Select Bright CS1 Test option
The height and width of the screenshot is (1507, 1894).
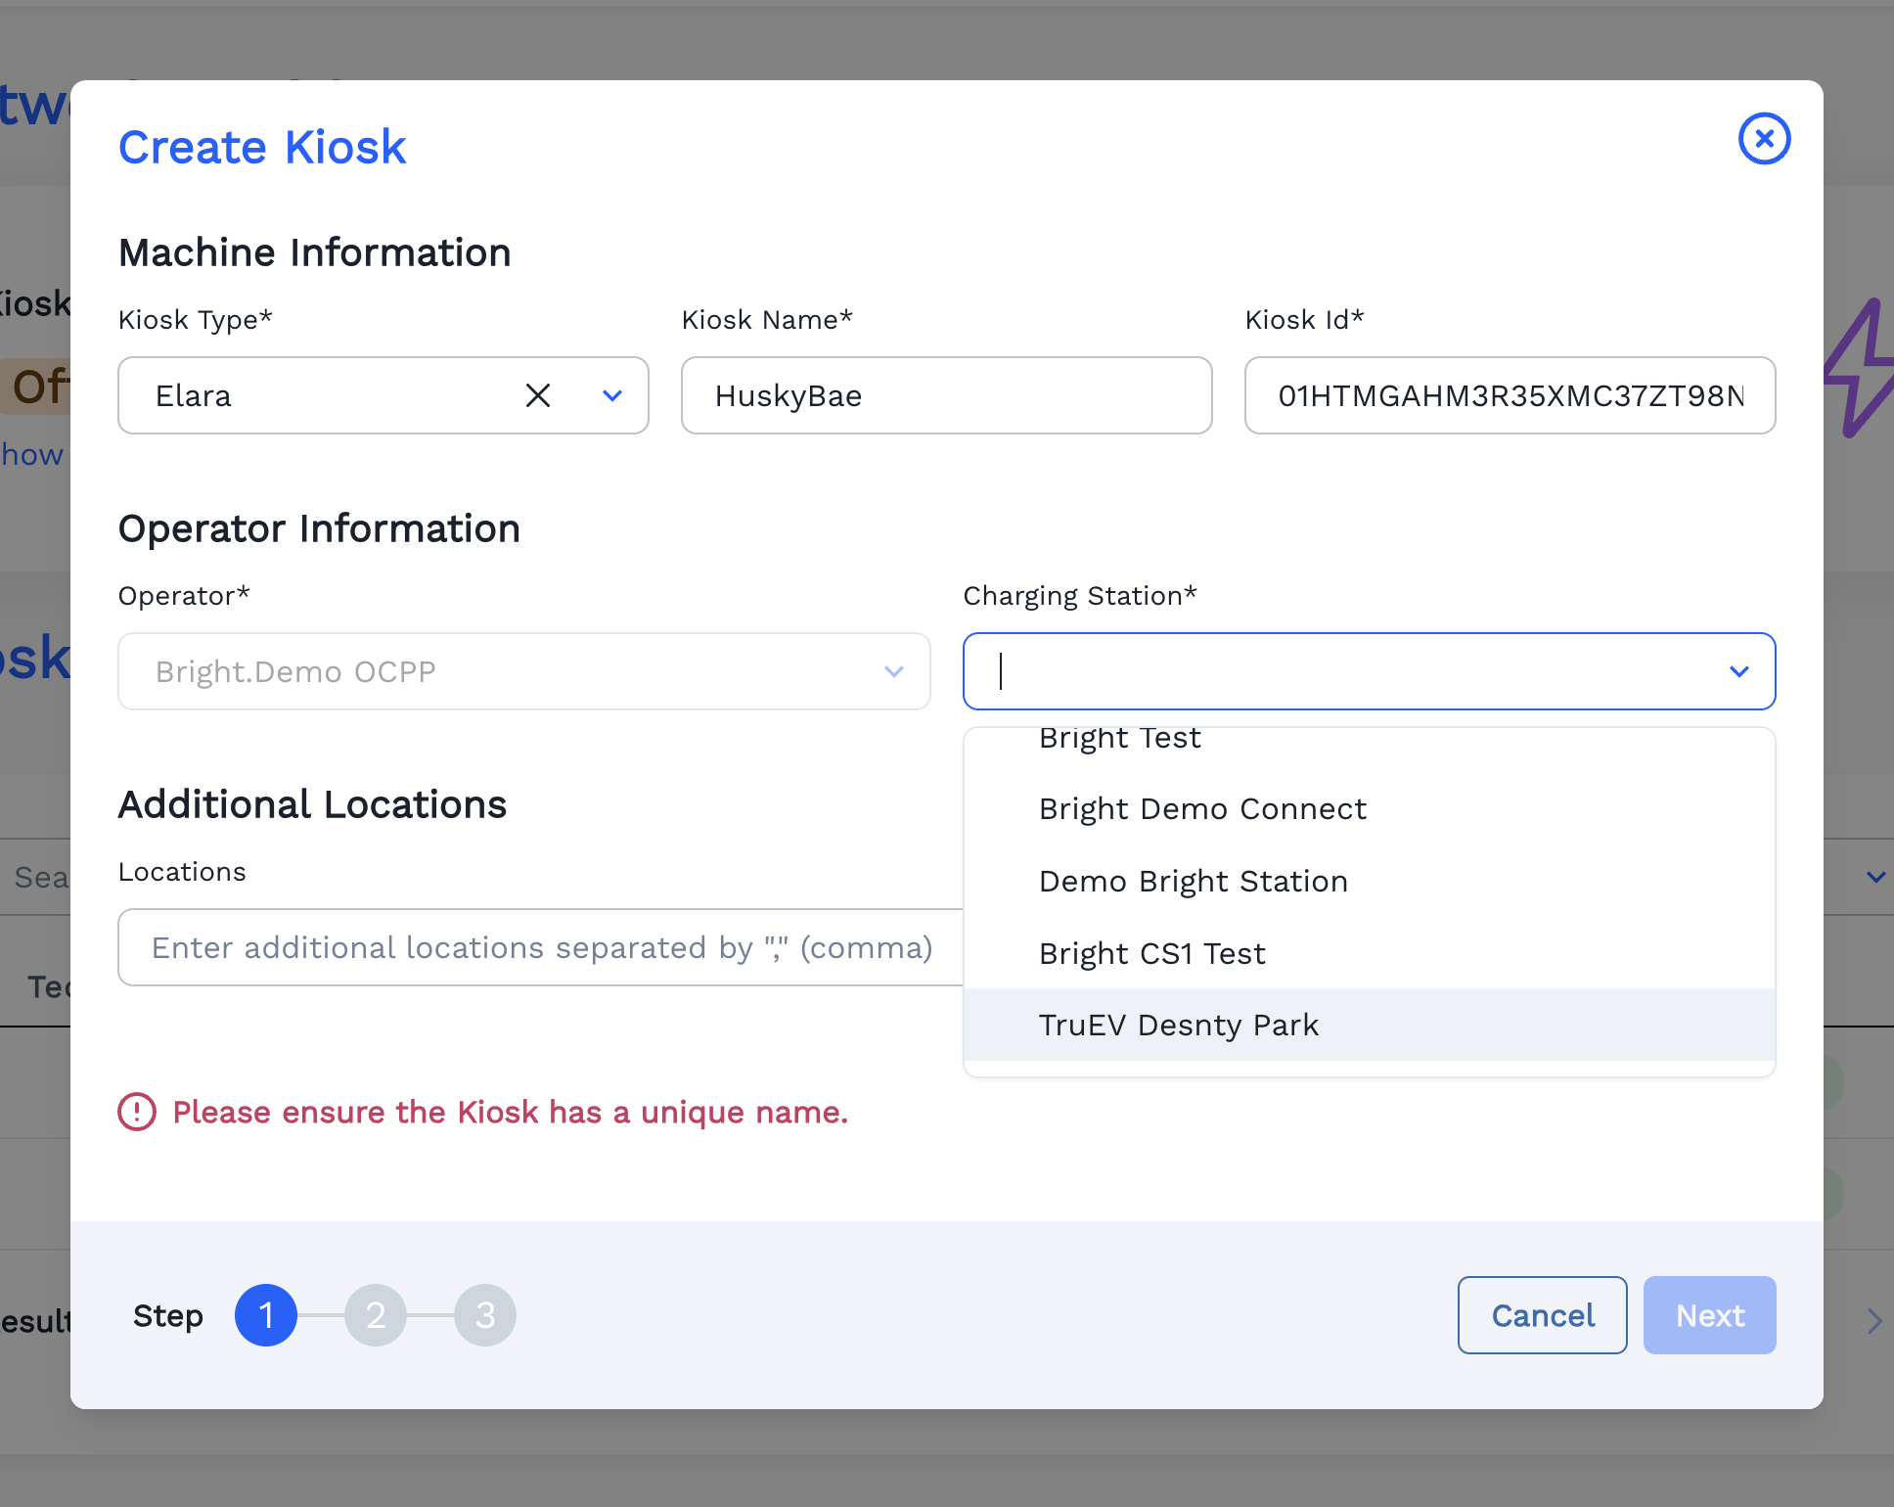1151,953
